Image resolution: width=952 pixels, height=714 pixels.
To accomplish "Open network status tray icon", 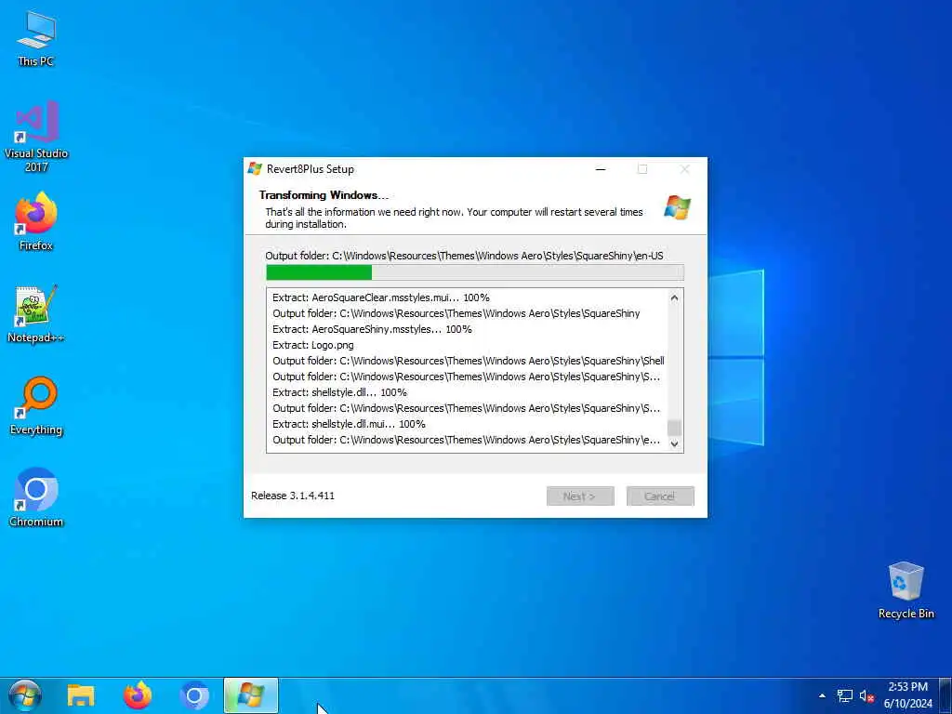I will (844, 695).
